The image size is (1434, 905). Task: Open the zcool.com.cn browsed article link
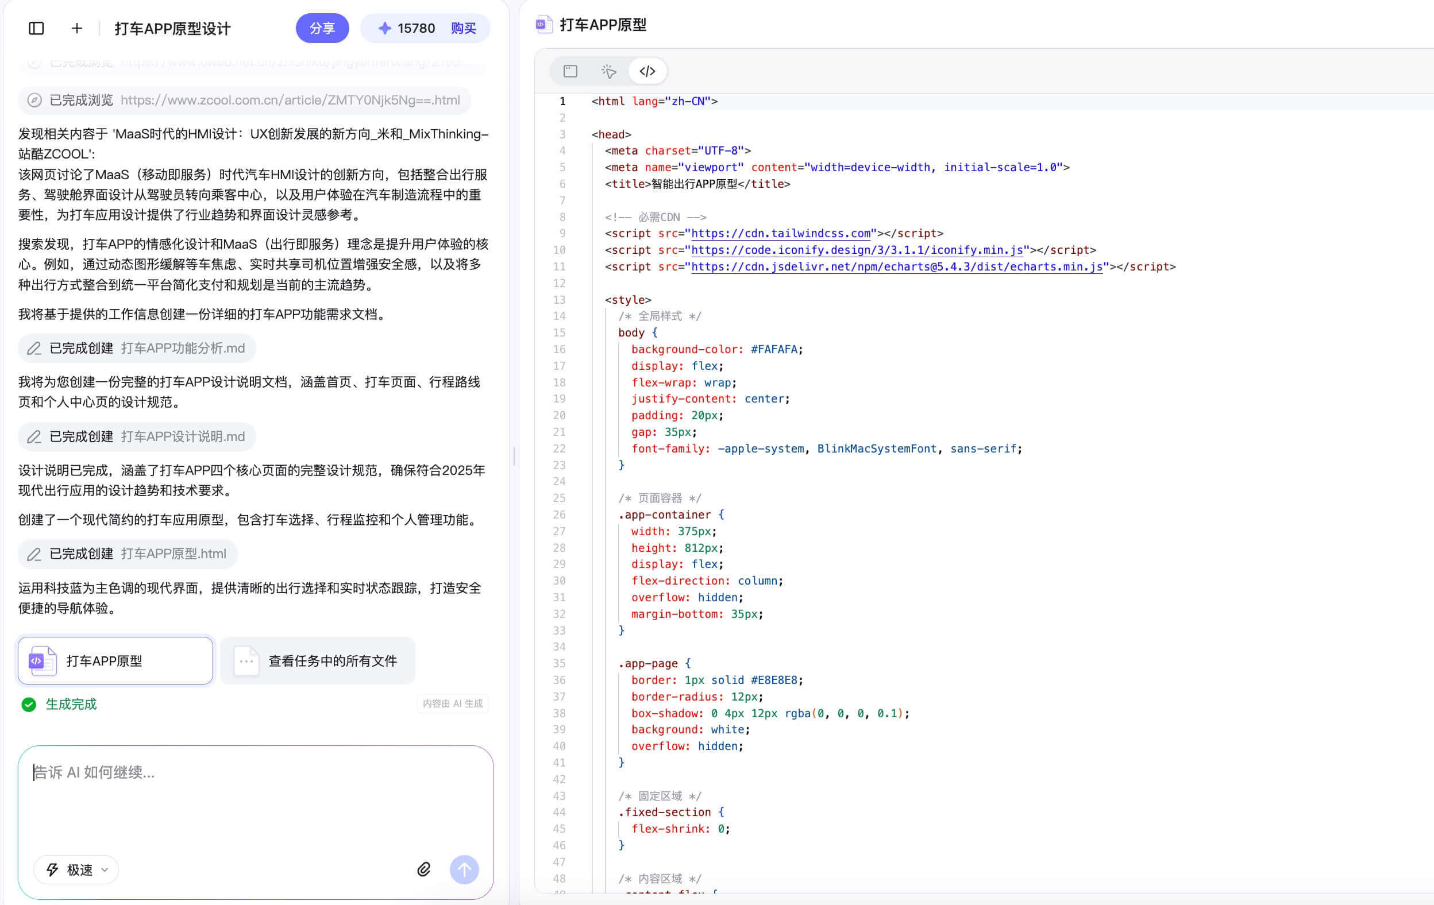pyautogui.click(x=291, y=100)
